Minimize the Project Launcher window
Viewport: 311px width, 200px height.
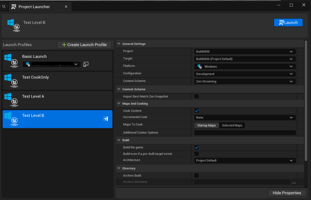point(279,5)
